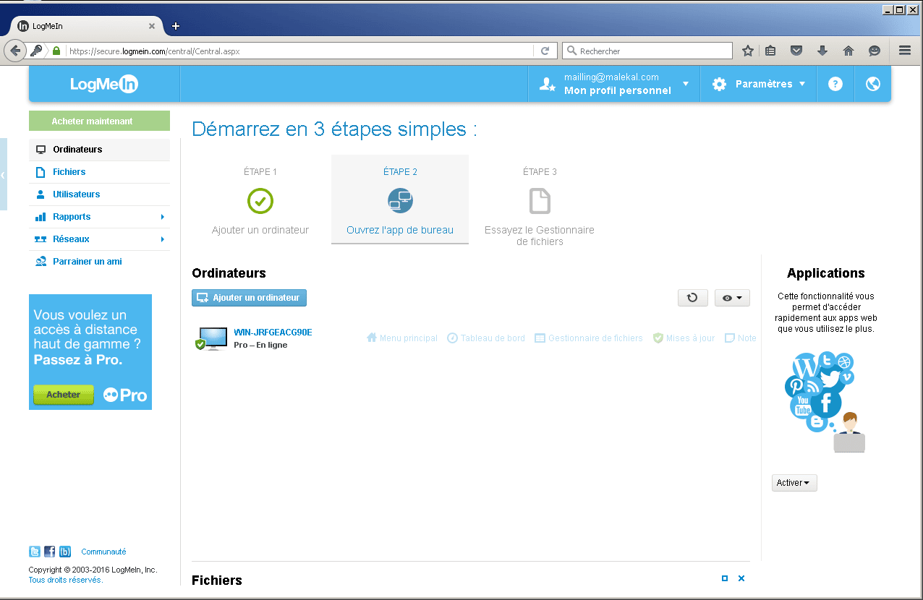Select the Ouvrez l'app de bureau step
The image size is (923, 600).
click(400, 200)
